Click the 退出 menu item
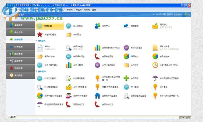The image size is (203, 122). (x=94, y=10)
